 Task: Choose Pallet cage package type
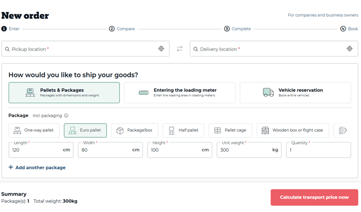pos(230,130)
